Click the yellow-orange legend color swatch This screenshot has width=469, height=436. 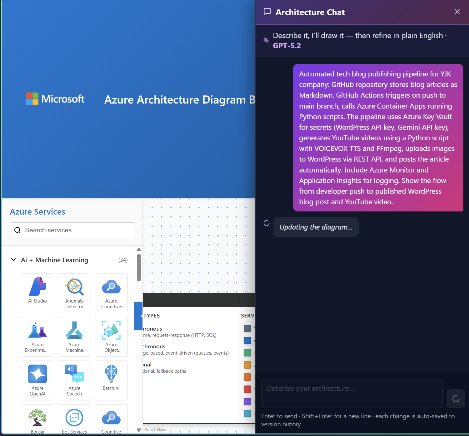point(247,365)
